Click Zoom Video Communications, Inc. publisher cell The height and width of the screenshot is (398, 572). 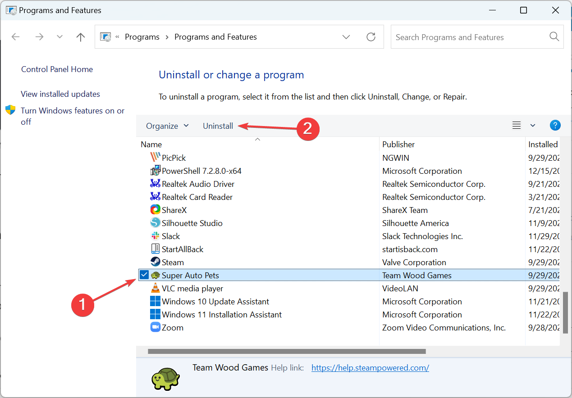[x=444, y=327]
